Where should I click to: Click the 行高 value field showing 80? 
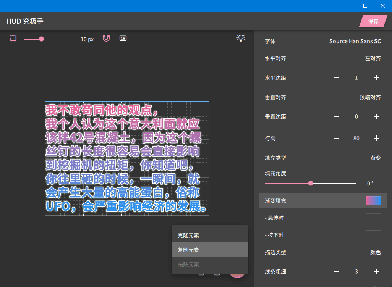click(x=356, y=139)
